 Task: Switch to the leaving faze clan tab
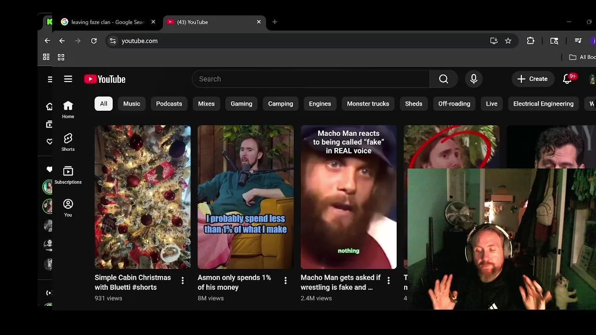(x=108, y=22)
